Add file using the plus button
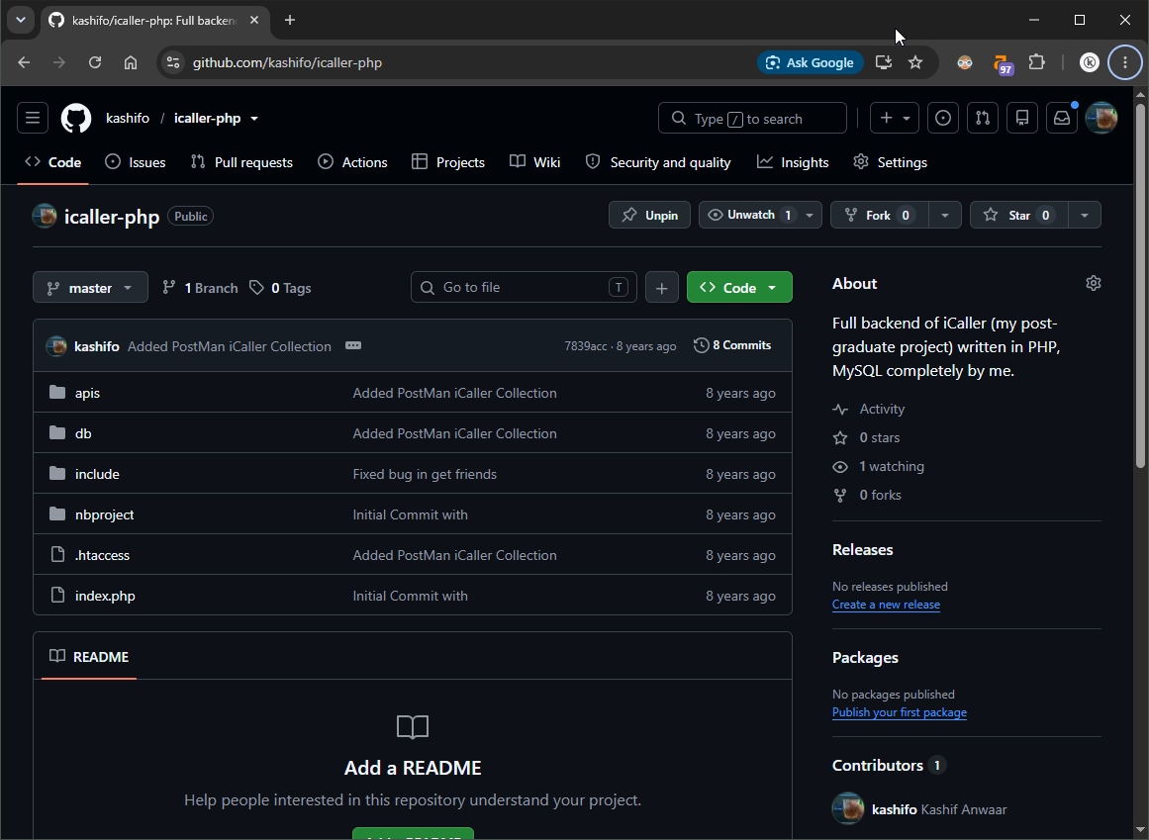Image resolution: width=1149 pixels, height=840 pixels. pyautogui.click(x=662, y=287)
